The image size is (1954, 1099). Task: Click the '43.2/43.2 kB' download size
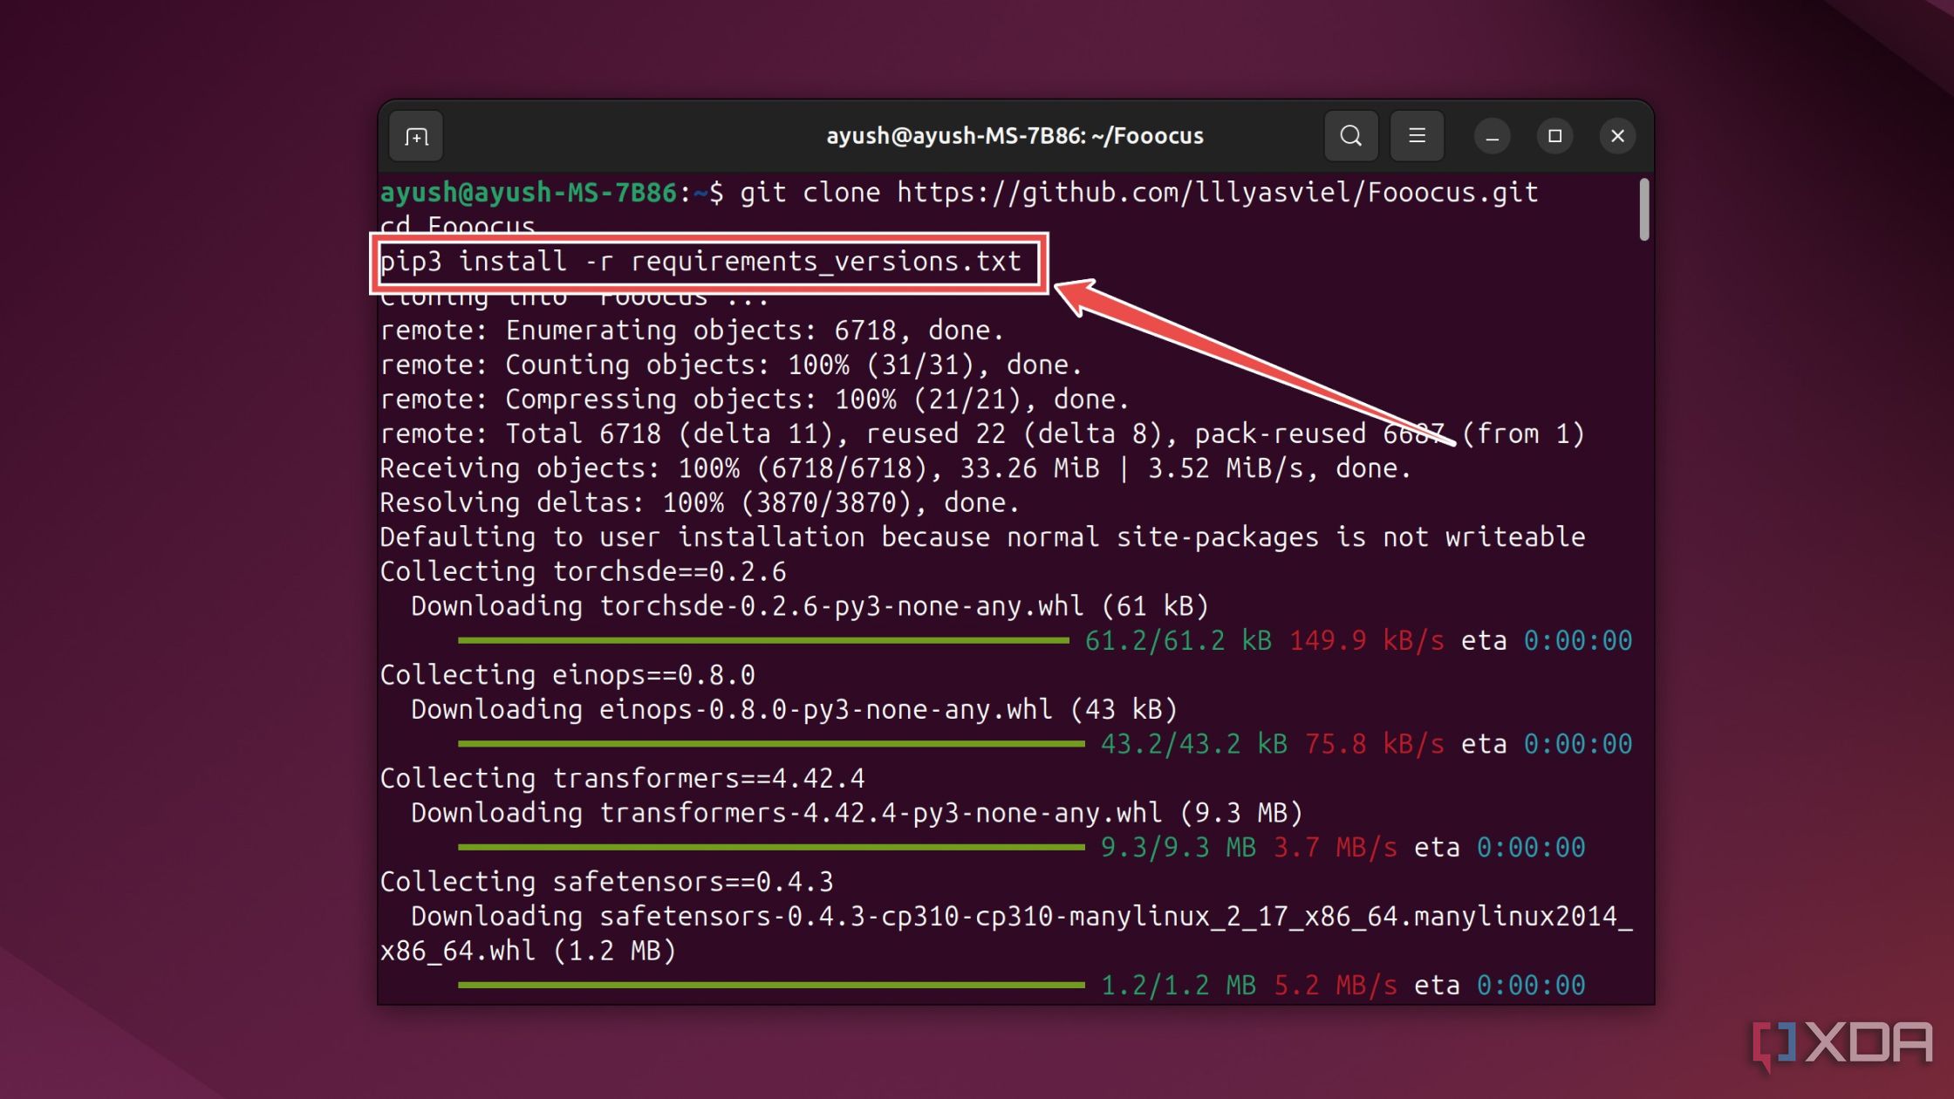click(1193, 744)
